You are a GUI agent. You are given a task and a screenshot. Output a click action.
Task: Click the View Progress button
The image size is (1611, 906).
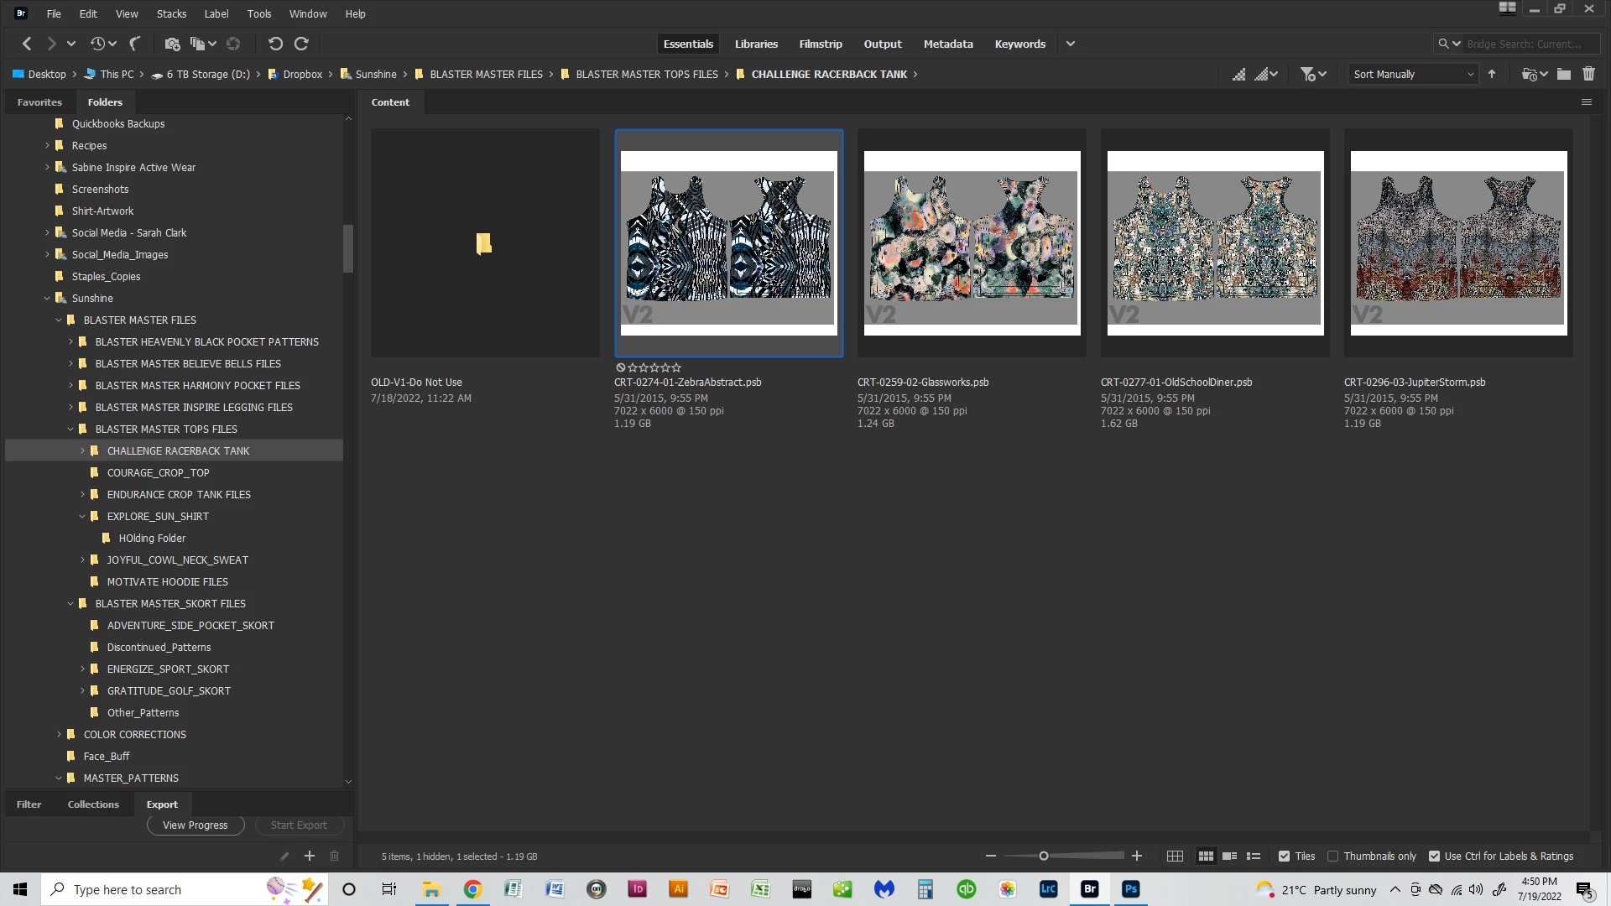(x=195, y=825)
